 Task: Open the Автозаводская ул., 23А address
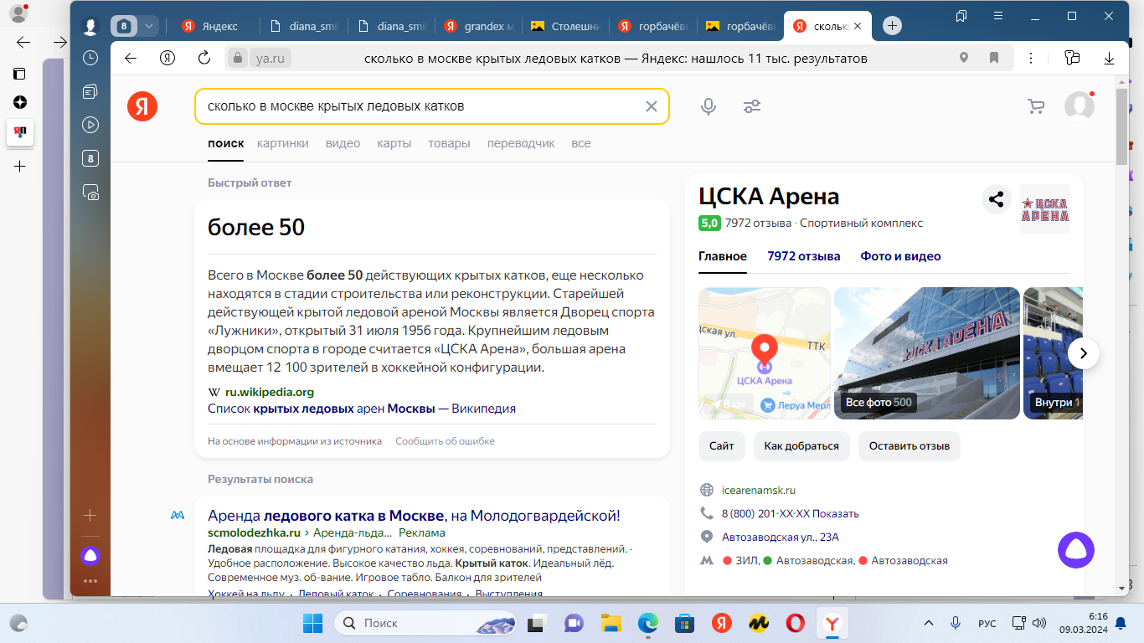point(781,537)
